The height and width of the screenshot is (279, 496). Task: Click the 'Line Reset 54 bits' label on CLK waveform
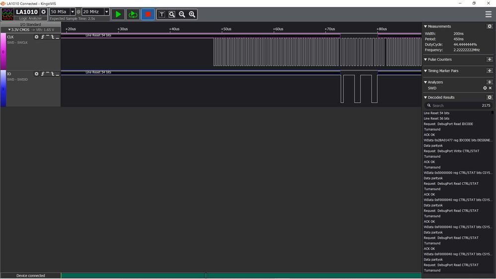pyautogui.click(x=98, y=35)
